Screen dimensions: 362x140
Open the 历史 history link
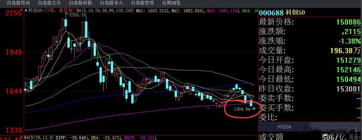(355, 137)
